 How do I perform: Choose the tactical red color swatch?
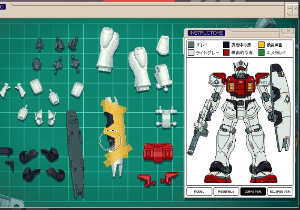click(x=226, y=52)
